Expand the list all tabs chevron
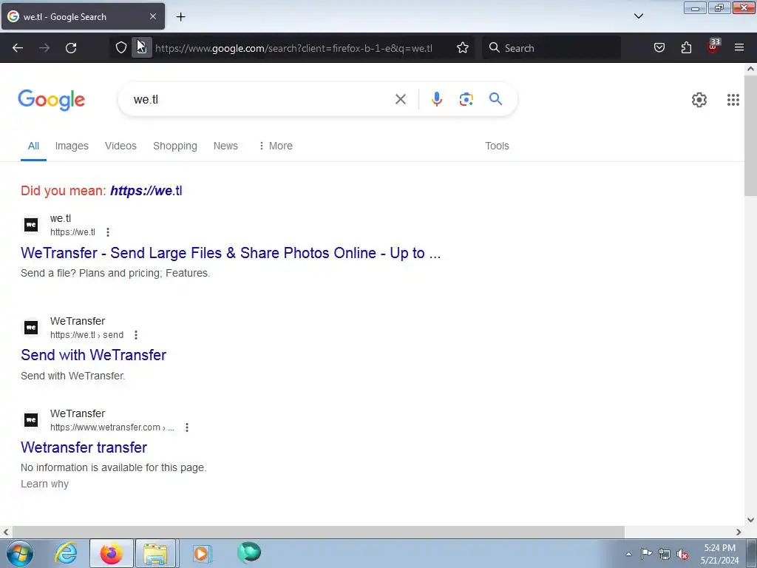This screenshot has width=757, height=568. [638, 16]
